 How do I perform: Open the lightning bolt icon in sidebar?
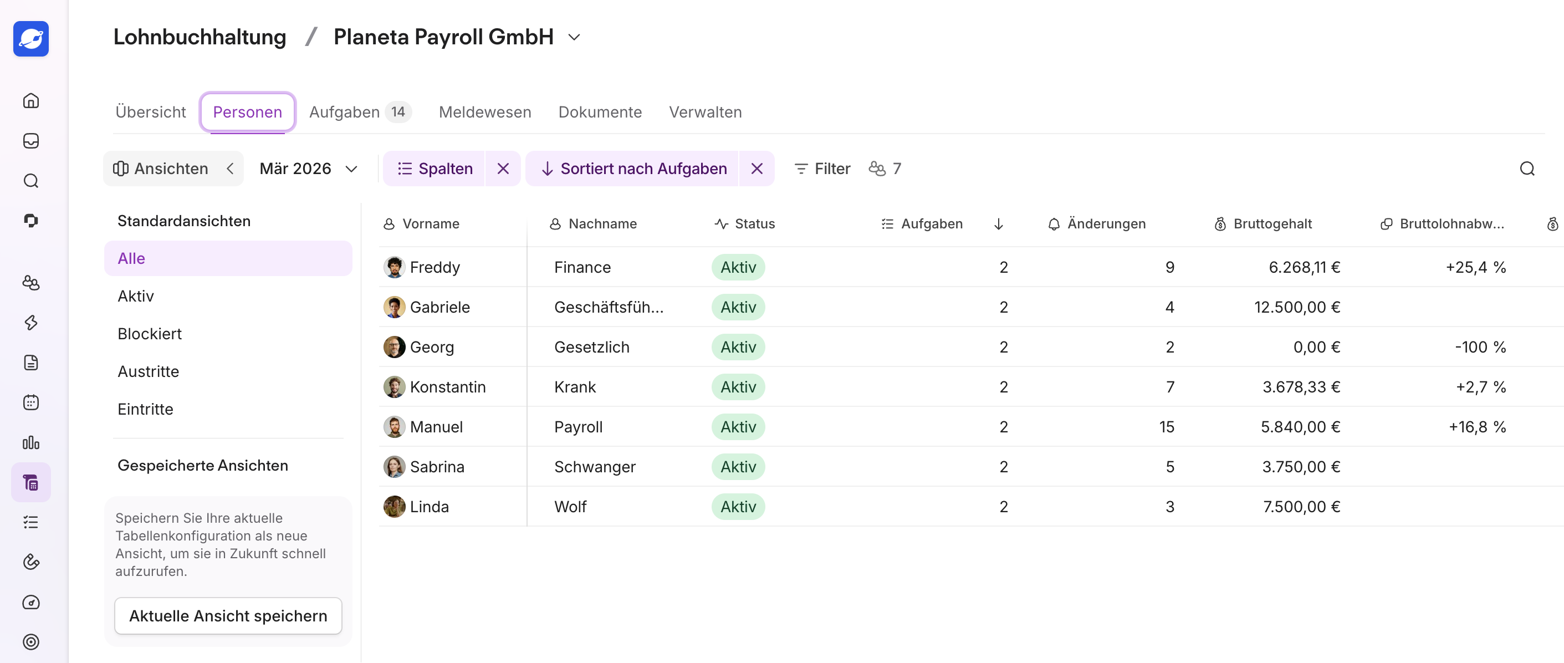(x=31, y=323)
